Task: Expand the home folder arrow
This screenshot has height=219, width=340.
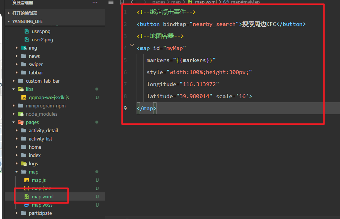Action: click(x=17, y=147)
